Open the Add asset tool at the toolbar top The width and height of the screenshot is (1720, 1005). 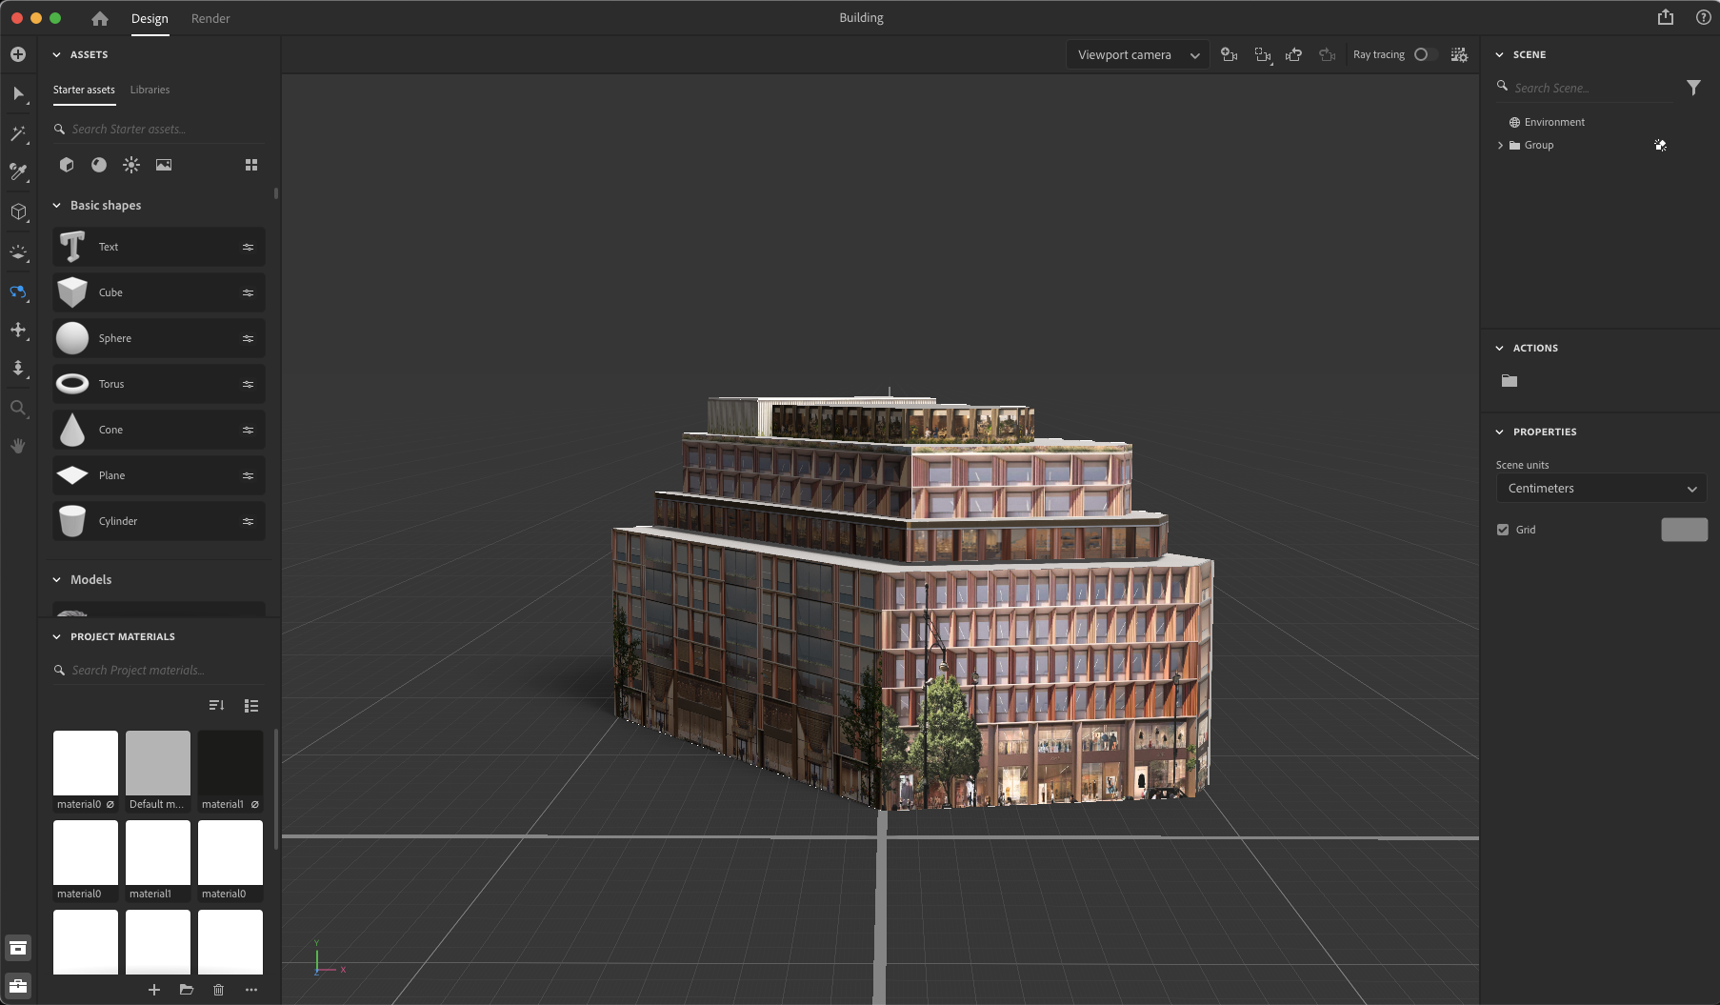pos(18,54)
